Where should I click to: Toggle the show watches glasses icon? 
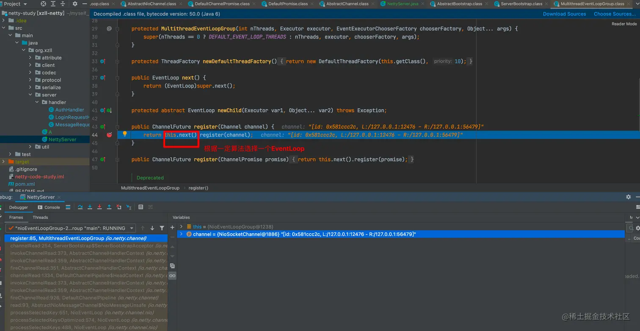click(172, 276)
